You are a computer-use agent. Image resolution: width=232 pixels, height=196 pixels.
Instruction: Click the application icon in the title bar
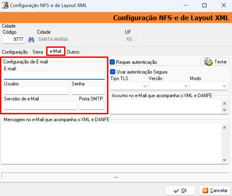point(5,5)
